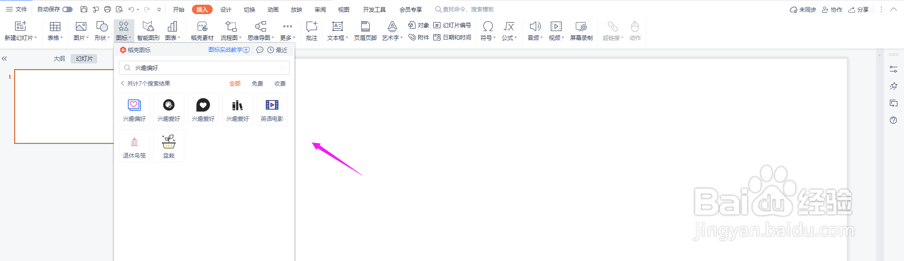Open the help icon in right sidebar

tap(893, 120)
